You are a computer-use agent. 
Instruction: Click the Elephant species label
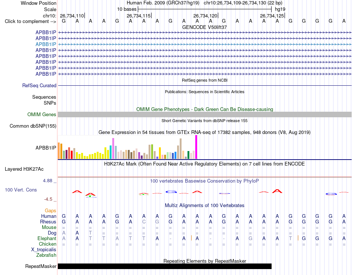pyautogui.click(x=47, y=238)
